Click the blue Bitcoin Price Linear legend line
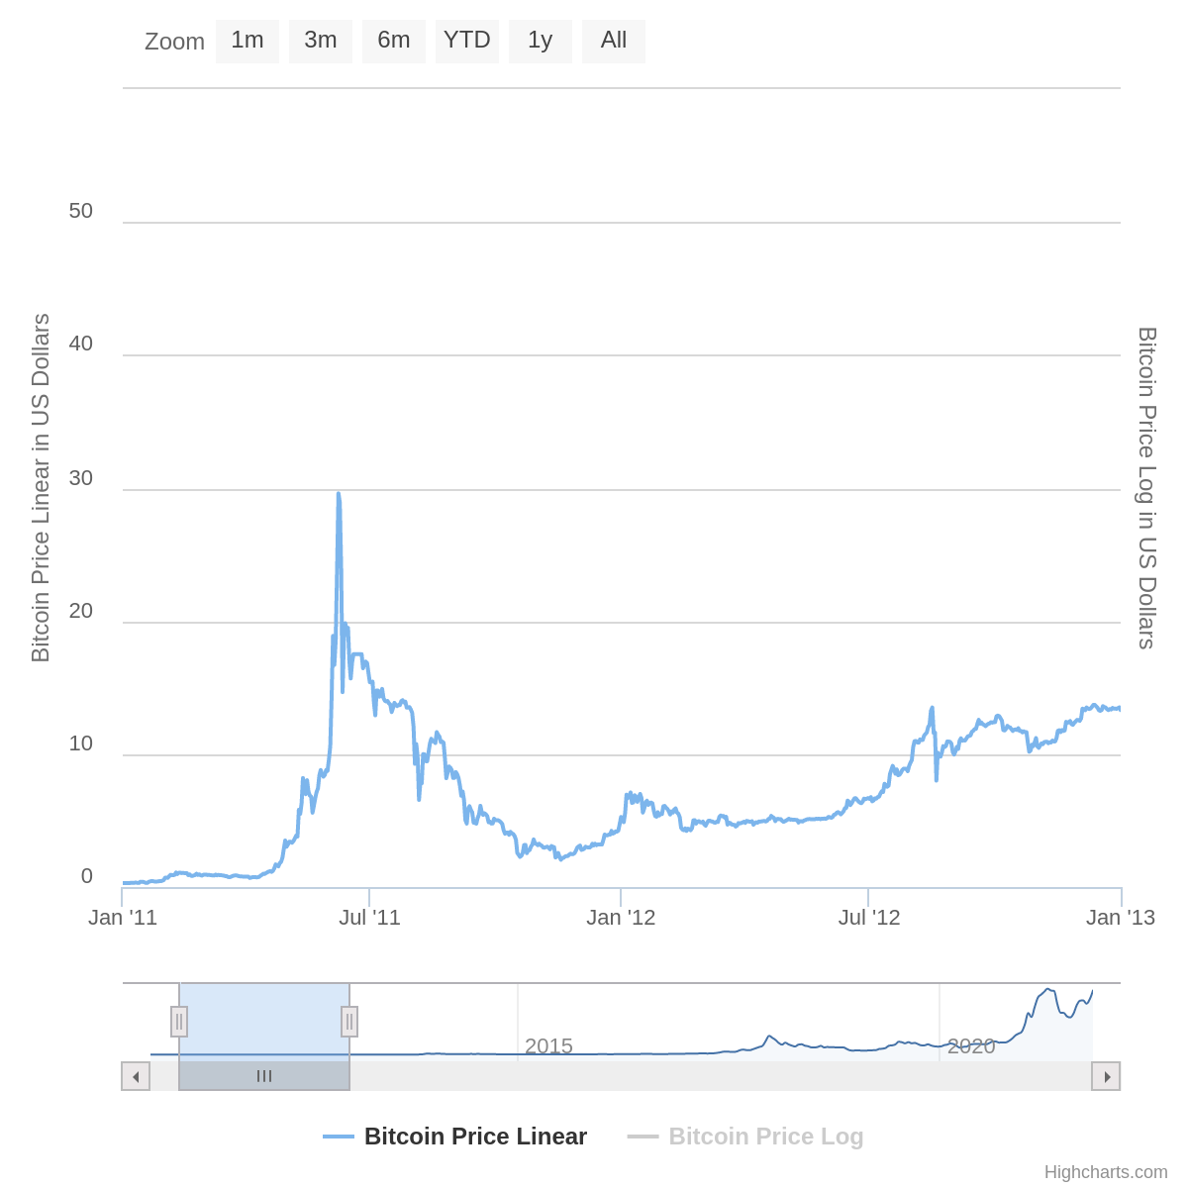Screen dimensions: 1188x1188 point(339,1137)
